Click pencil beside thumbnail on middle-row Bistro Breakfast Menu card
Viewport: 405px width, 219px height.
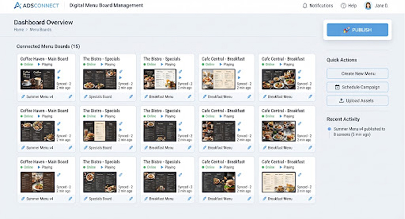click(x=181, y=124)
